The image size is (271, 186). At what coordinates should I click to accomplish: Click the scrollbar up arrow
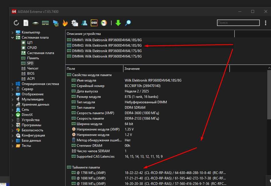tap(269, 68)
